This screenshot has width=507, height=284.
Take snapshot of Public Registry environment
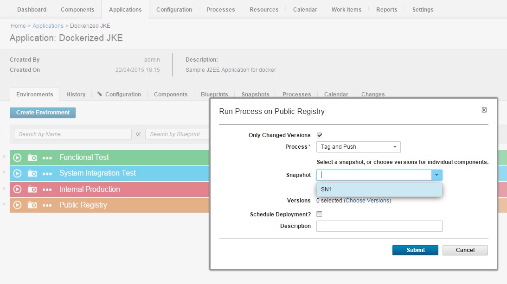pos(32,205)
